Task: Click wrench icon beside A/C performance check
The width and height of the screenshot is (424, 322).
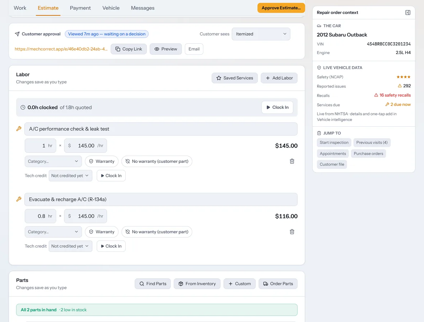Action: coord(19,129)
